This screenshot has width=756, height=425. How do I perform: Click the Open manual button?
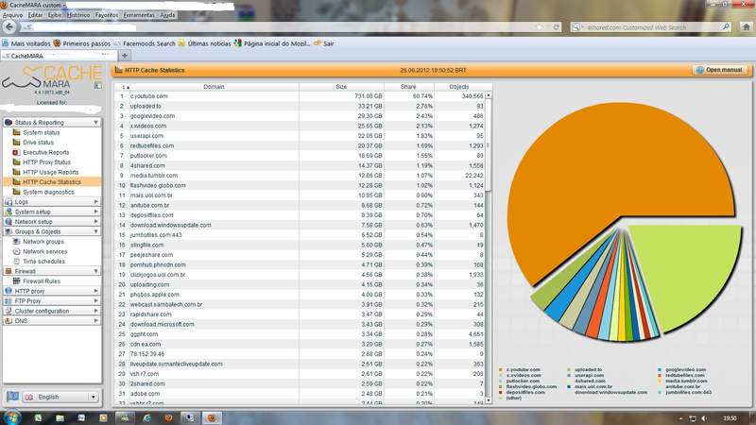click(720, 70)
